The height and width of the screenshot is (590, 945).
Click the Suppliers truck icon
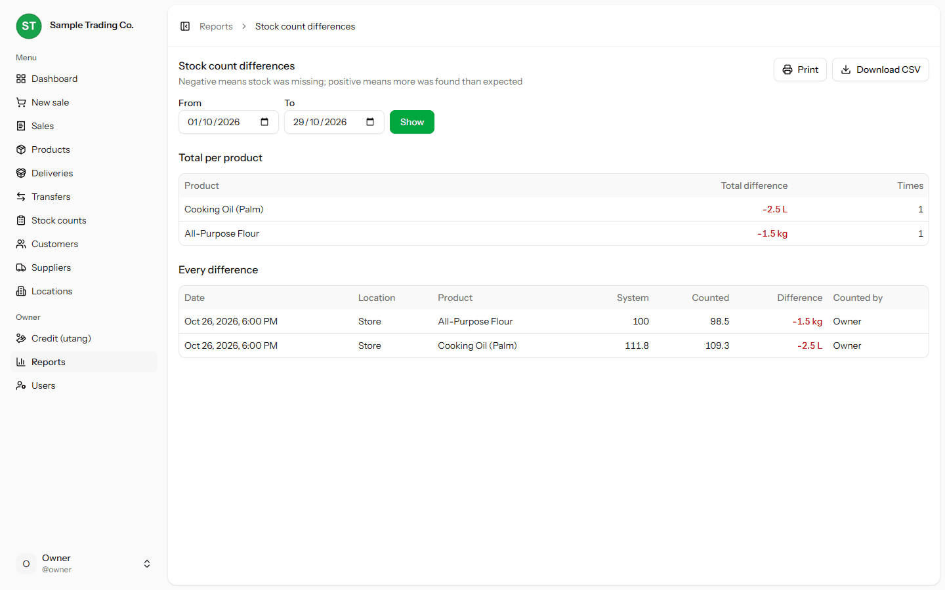[21, 267]
